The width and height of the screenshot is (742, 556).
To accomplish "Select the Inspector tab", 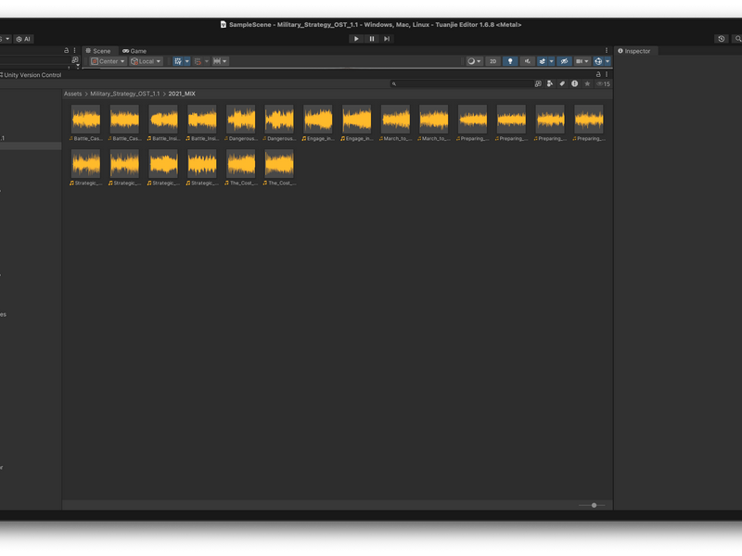I will click(634, 51).
